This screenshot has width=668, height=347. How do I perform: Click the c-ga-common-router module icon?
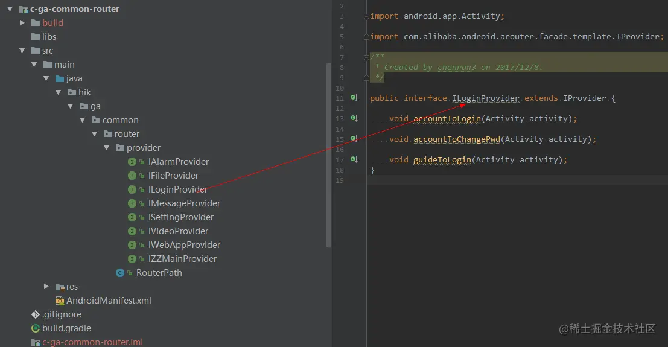point(24,9)
